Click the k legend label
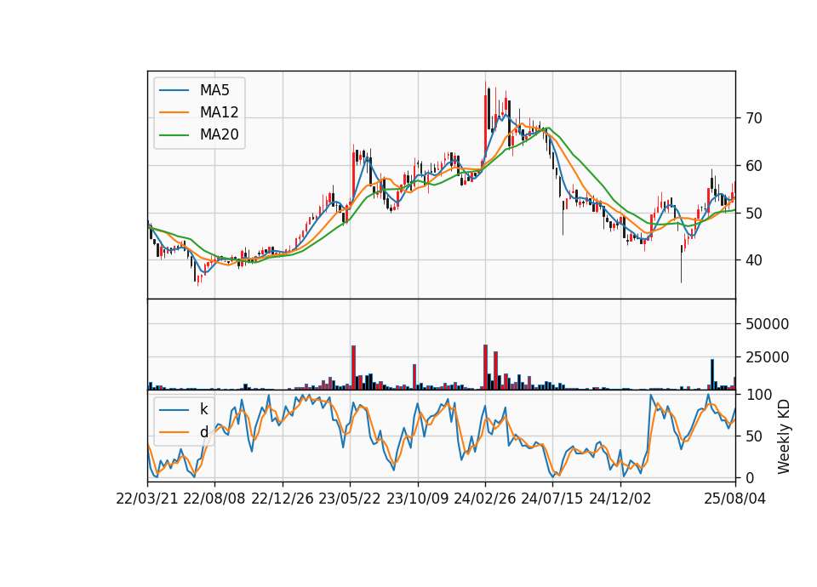817x587 pixels. coord(203,409)
